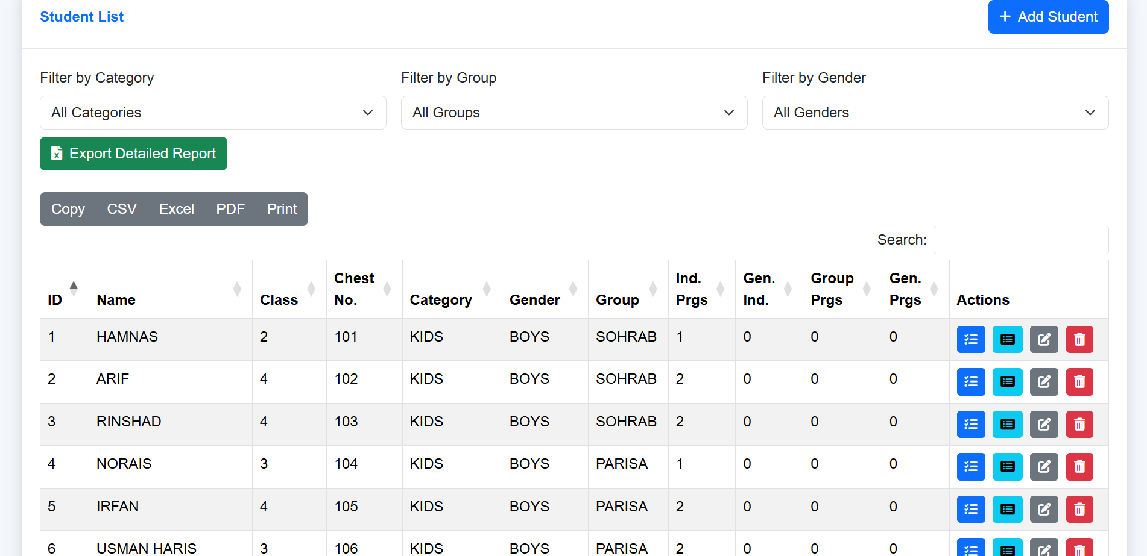1147x556 pixels.
Task: Click into the Search input field
Action: pyautogui.click(x=1020, y=240)
